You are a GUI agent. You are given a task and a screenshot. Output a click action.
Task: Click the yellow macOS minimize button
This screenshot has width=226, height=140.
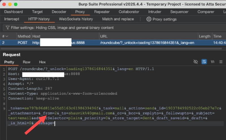click(x=10, y=5)
